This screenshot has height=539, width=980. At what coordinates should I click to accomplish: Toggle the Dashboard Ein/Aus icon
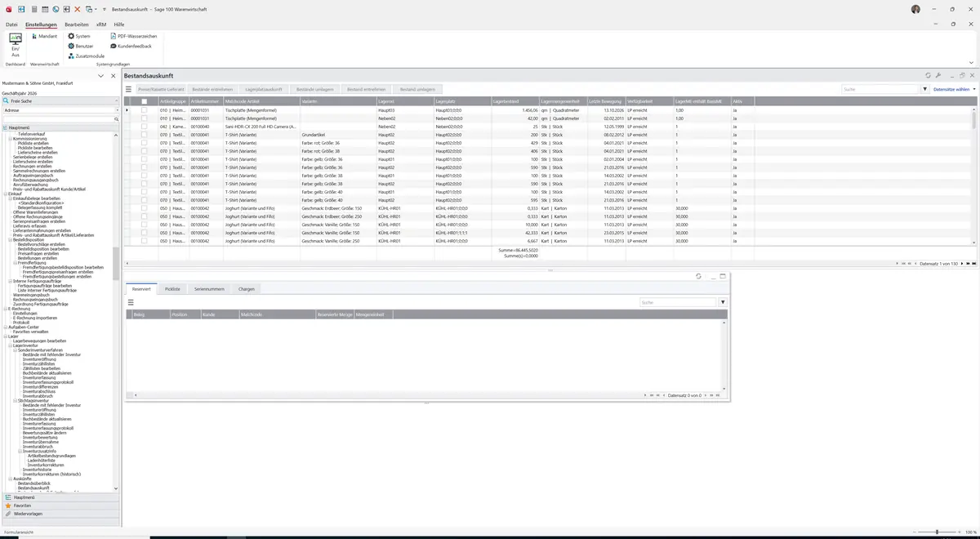coord(15,44)
